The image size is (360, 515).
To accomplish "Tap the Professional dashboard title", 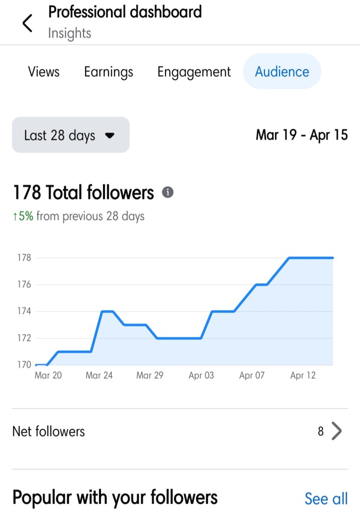I will 125,12.
